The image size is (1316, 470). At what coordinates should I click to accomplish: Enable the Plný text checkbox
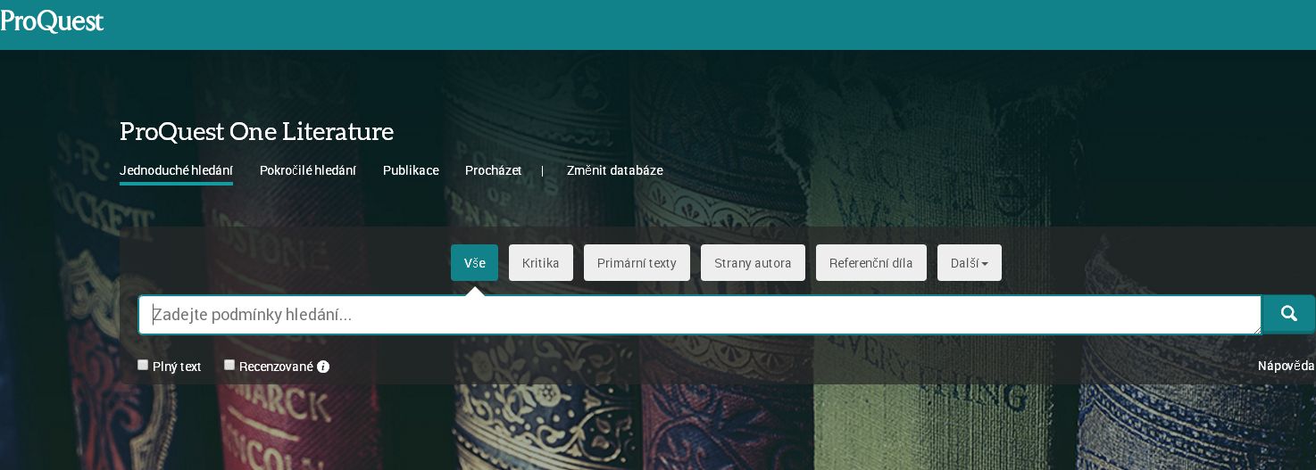coord(143,365)
